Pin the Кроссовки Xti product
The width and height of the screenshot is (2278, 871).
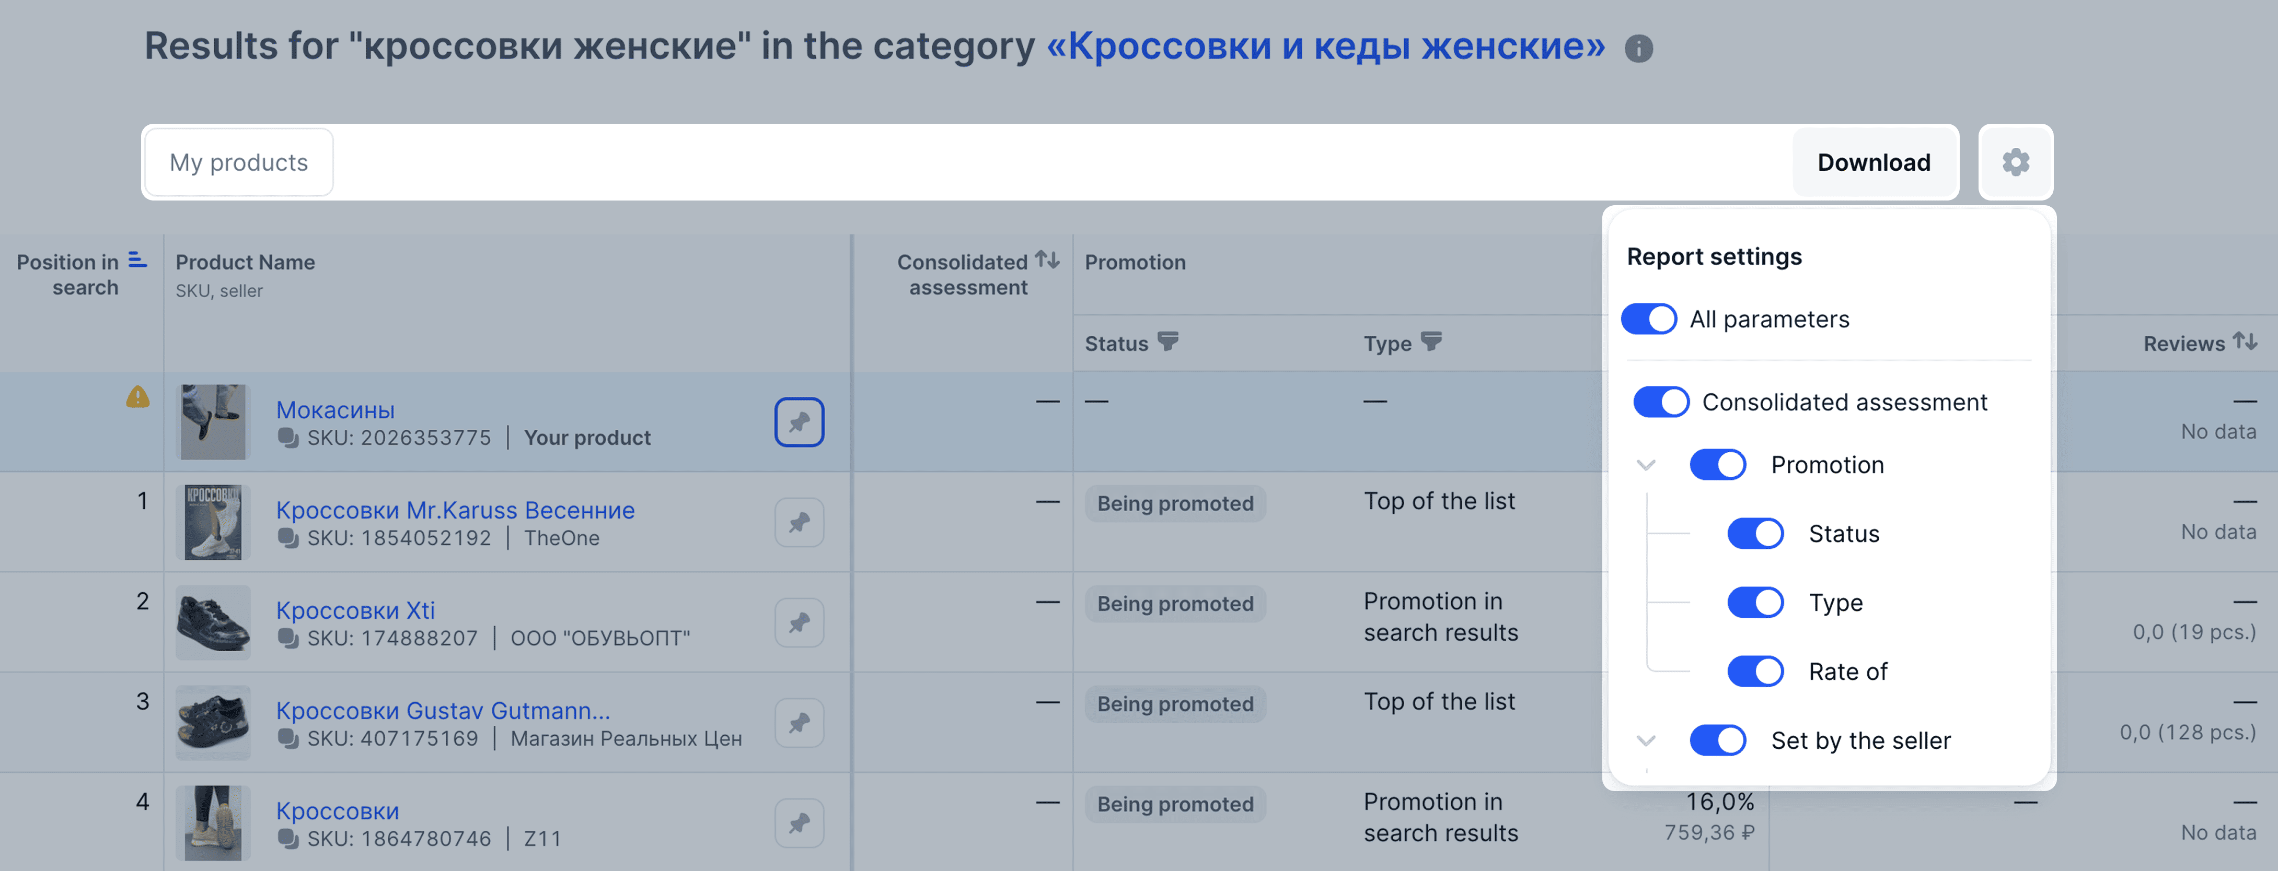click(800, 623)
